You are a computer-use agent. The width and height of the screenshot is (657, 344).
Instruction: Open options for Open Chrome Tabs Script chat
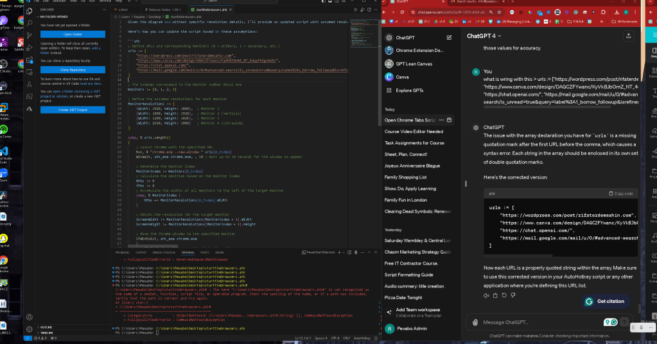pos(441,120)
